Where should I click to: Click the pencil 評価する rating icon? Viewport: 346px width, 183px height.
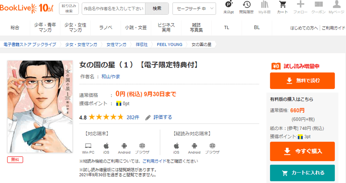[148, 118]
